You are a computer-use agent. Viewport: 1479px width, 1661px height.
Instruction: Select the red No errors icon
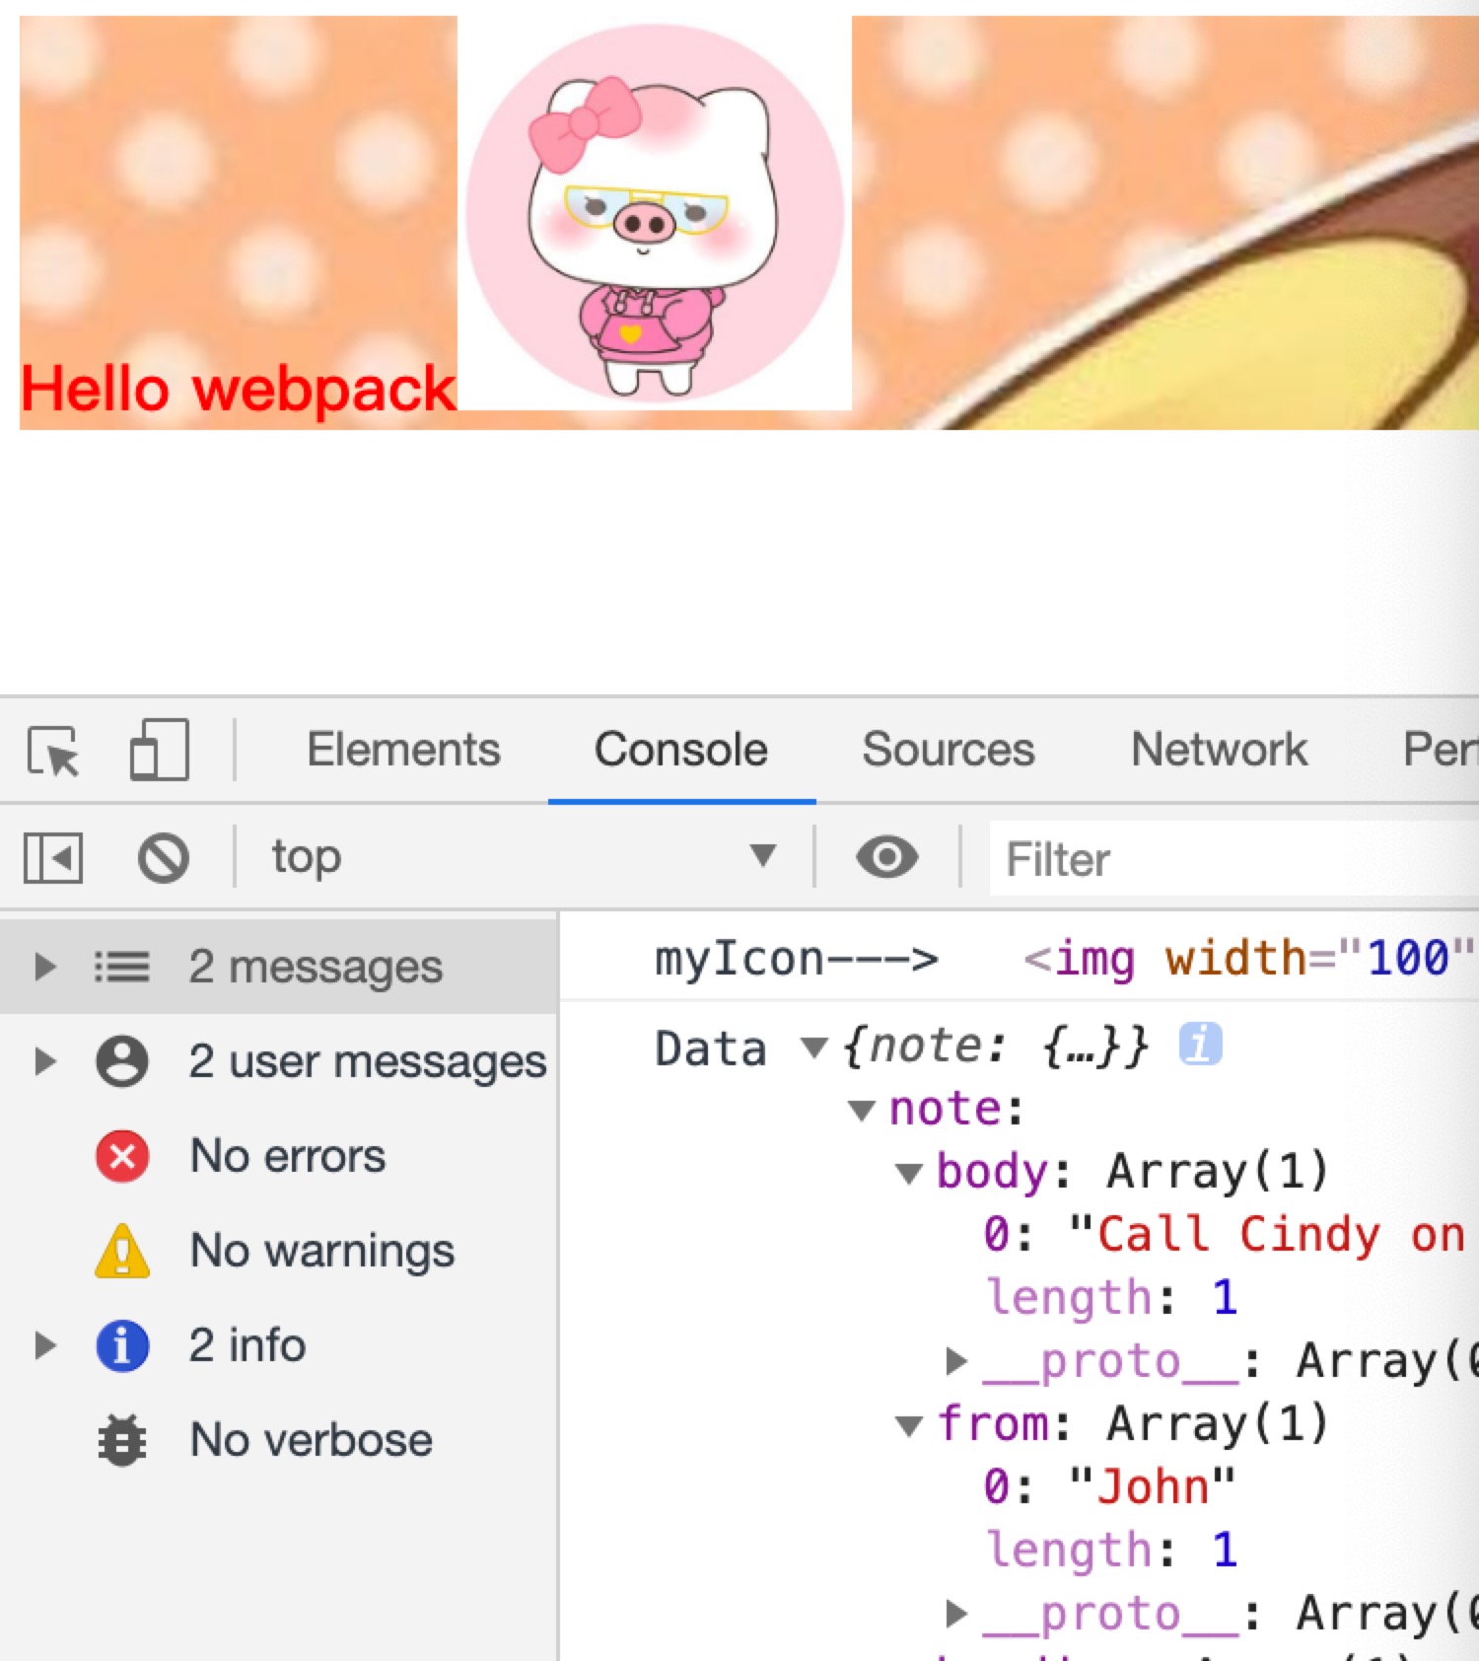point(122,1156)
